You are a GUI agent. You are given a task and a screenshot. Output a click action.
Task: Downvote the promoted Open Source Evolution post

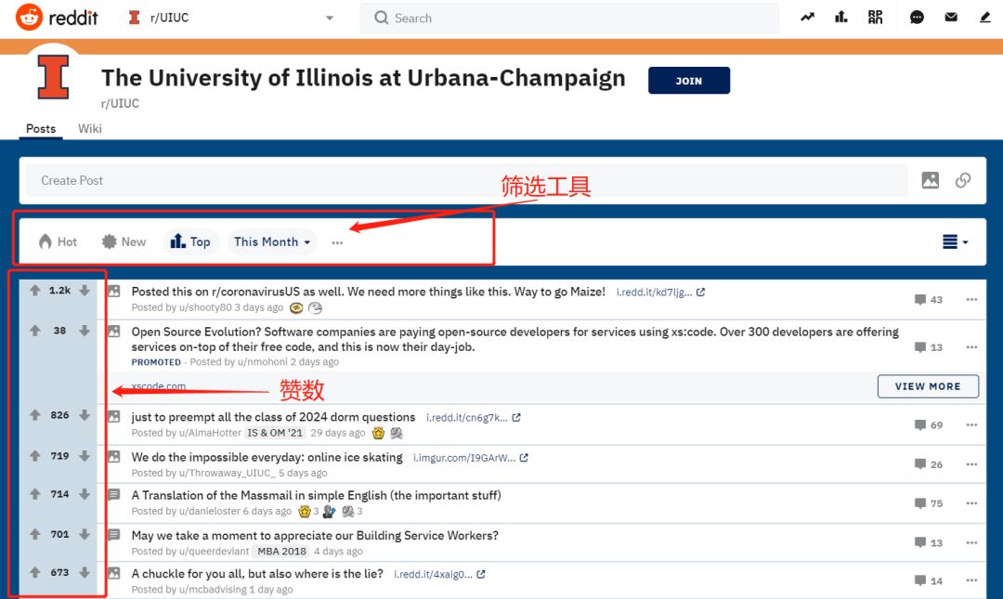tap(85, 331)
